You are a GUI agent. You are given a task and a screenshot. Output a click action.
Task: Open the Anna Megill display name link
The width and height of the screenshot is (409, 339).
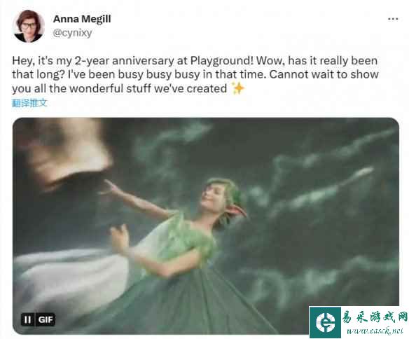coord(82,19)
